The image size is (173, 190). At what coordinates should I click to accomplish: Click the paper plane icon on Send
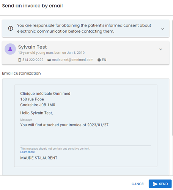pyautogui.click(x=155, y=184)
